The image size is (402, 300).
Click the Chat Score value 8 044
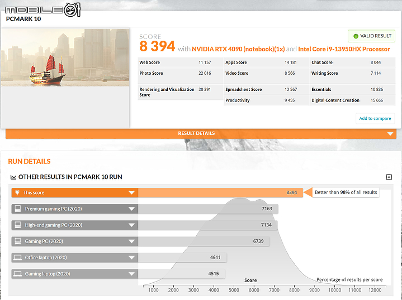376,62
